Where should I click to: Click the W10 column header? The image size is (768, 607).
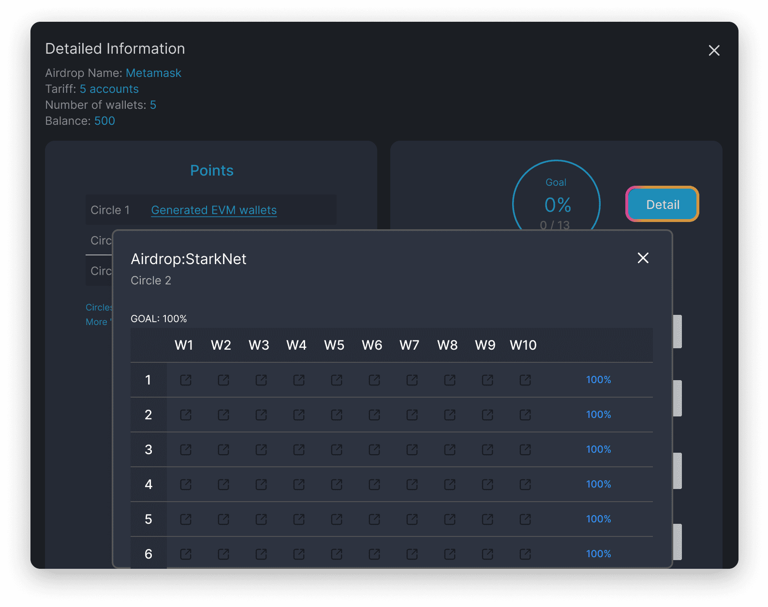523,345
